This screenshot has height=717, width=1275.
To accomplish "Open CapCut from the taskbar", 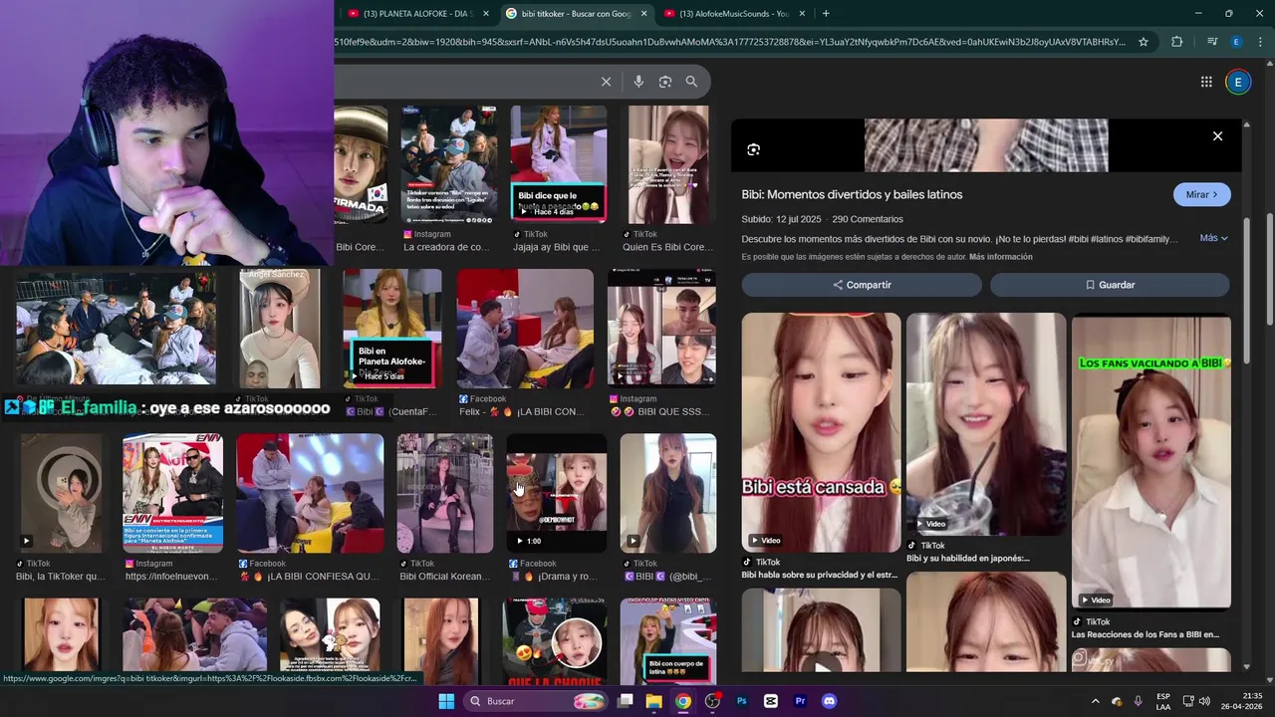I will pos(770,701).
